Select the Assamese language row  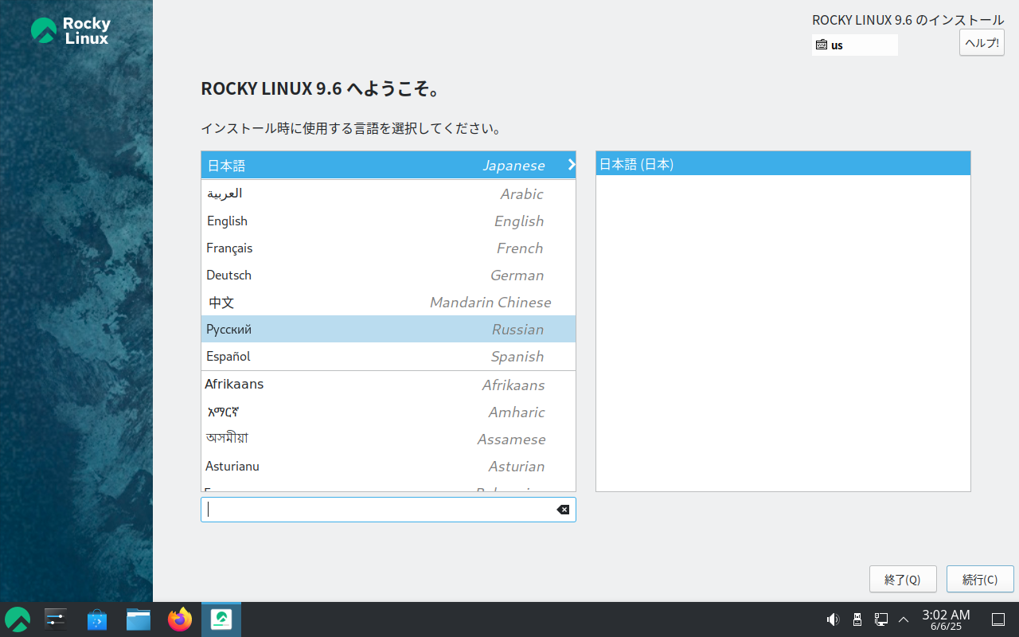[388, 440]
